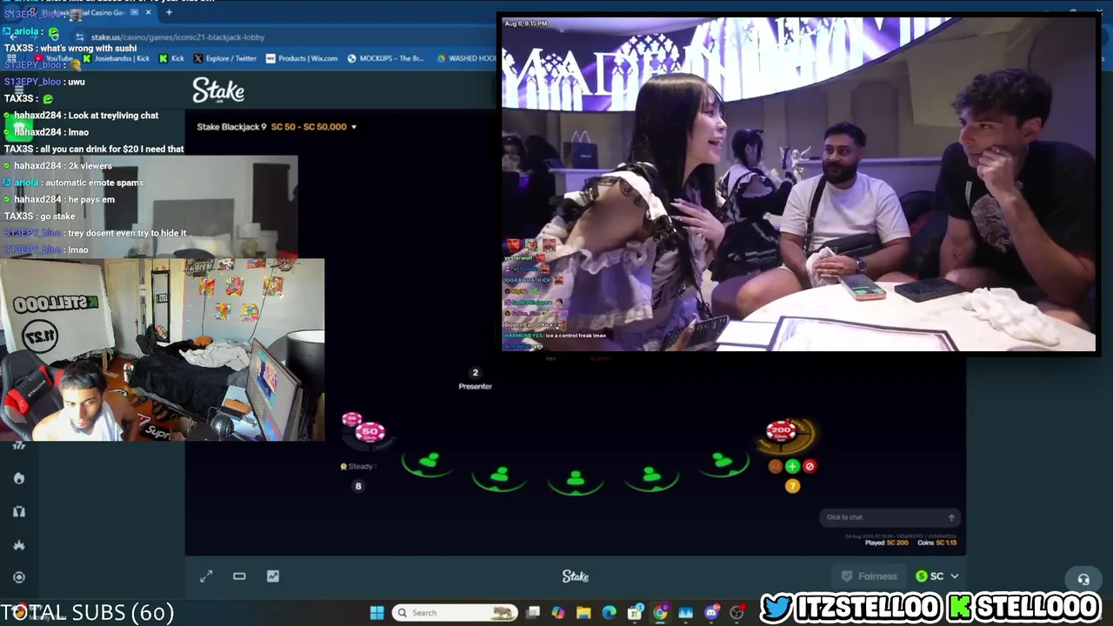The height and width of the screenshot is (626, 1113).
Task: Open Chrome from the taskbar
Action: [x=661, y=613]
